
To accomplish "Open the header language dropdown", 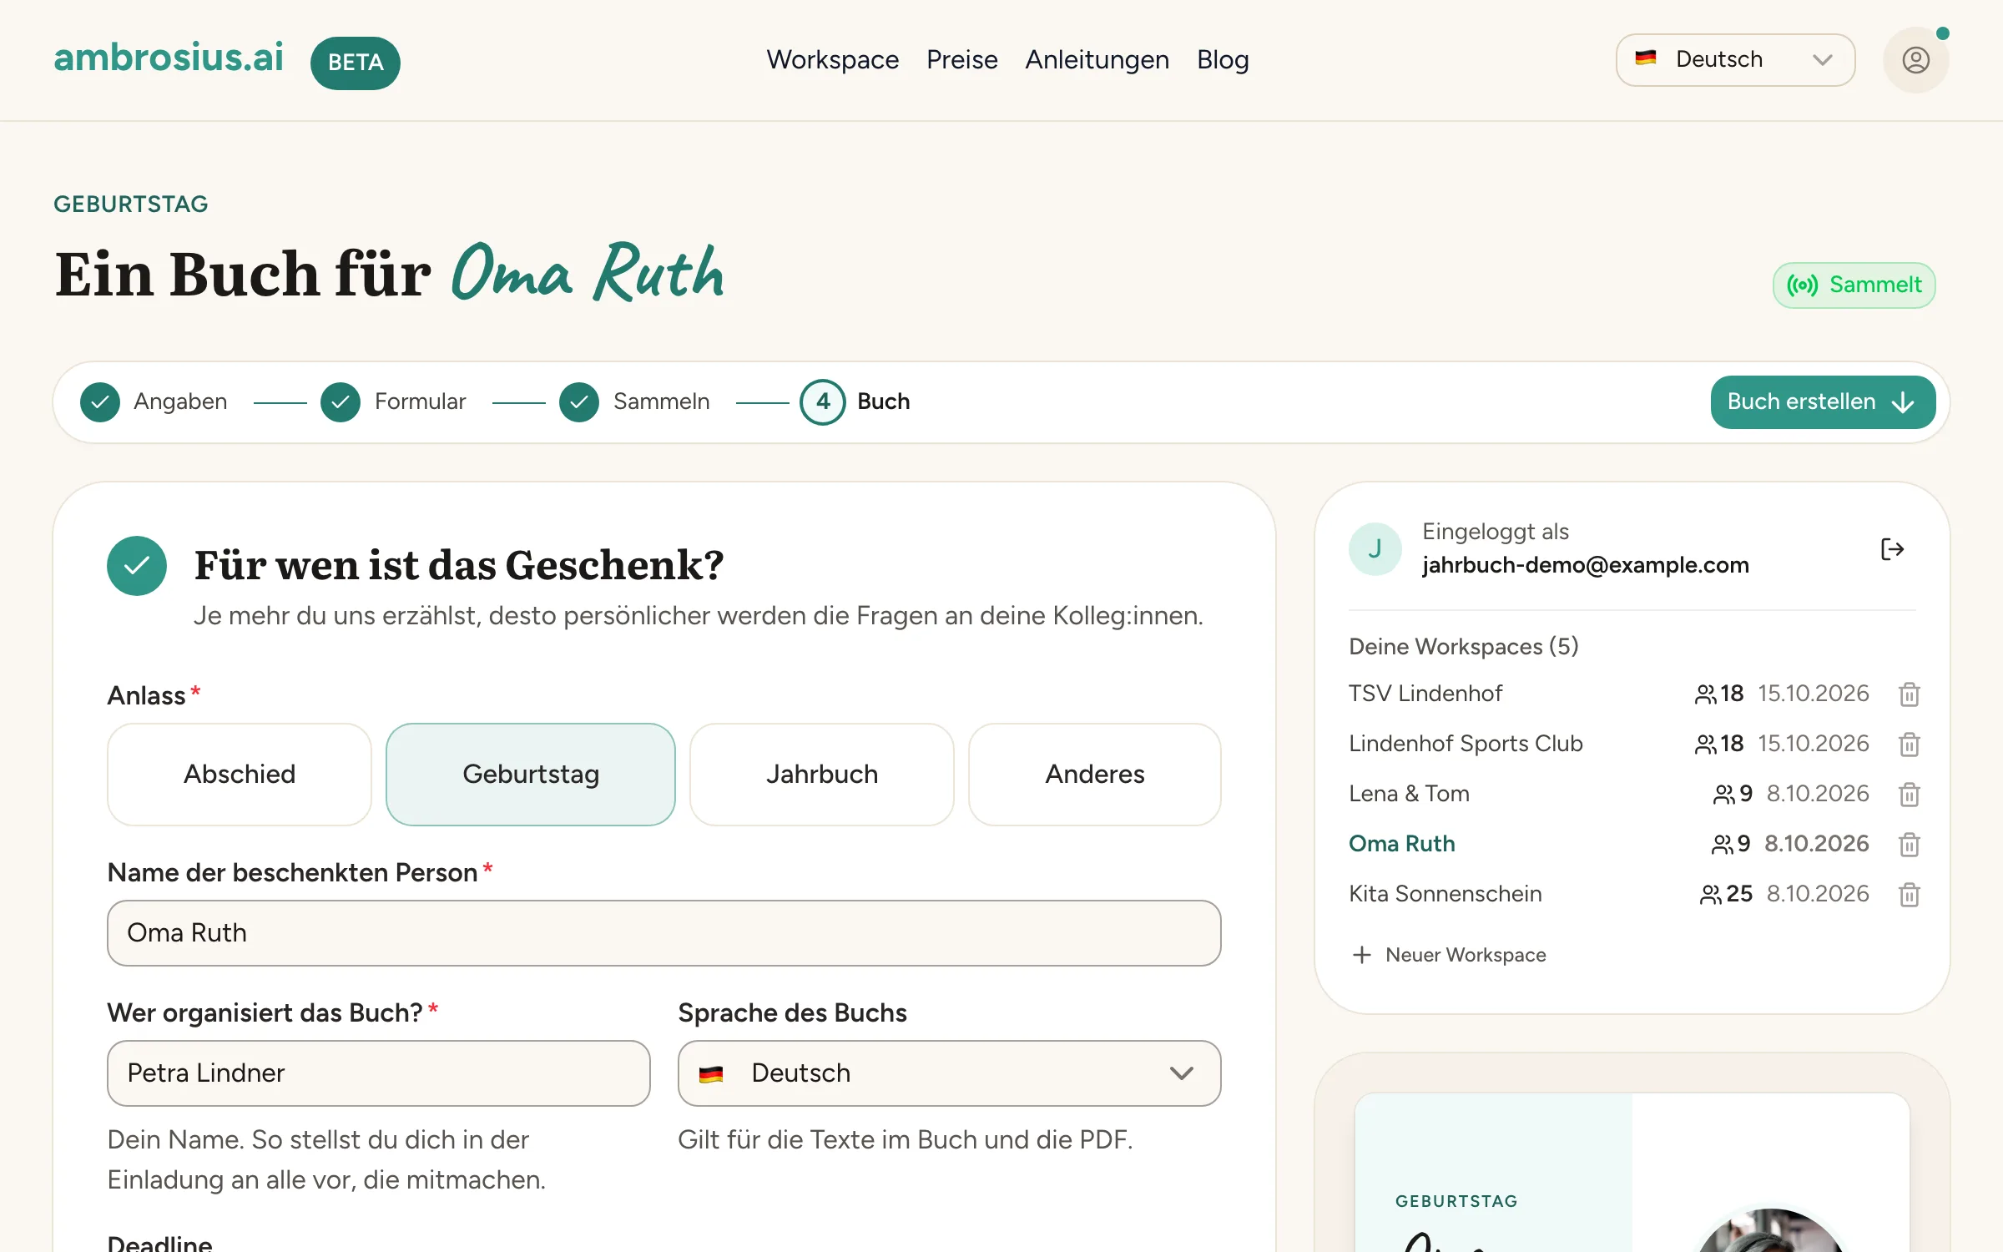I will (1736, 60).
